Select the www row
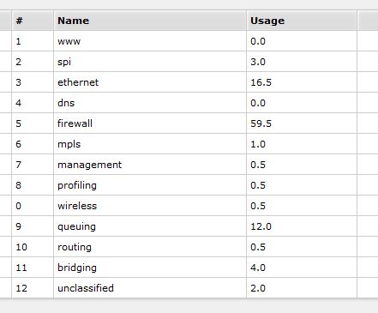378x313 pixels. point(189,41)
